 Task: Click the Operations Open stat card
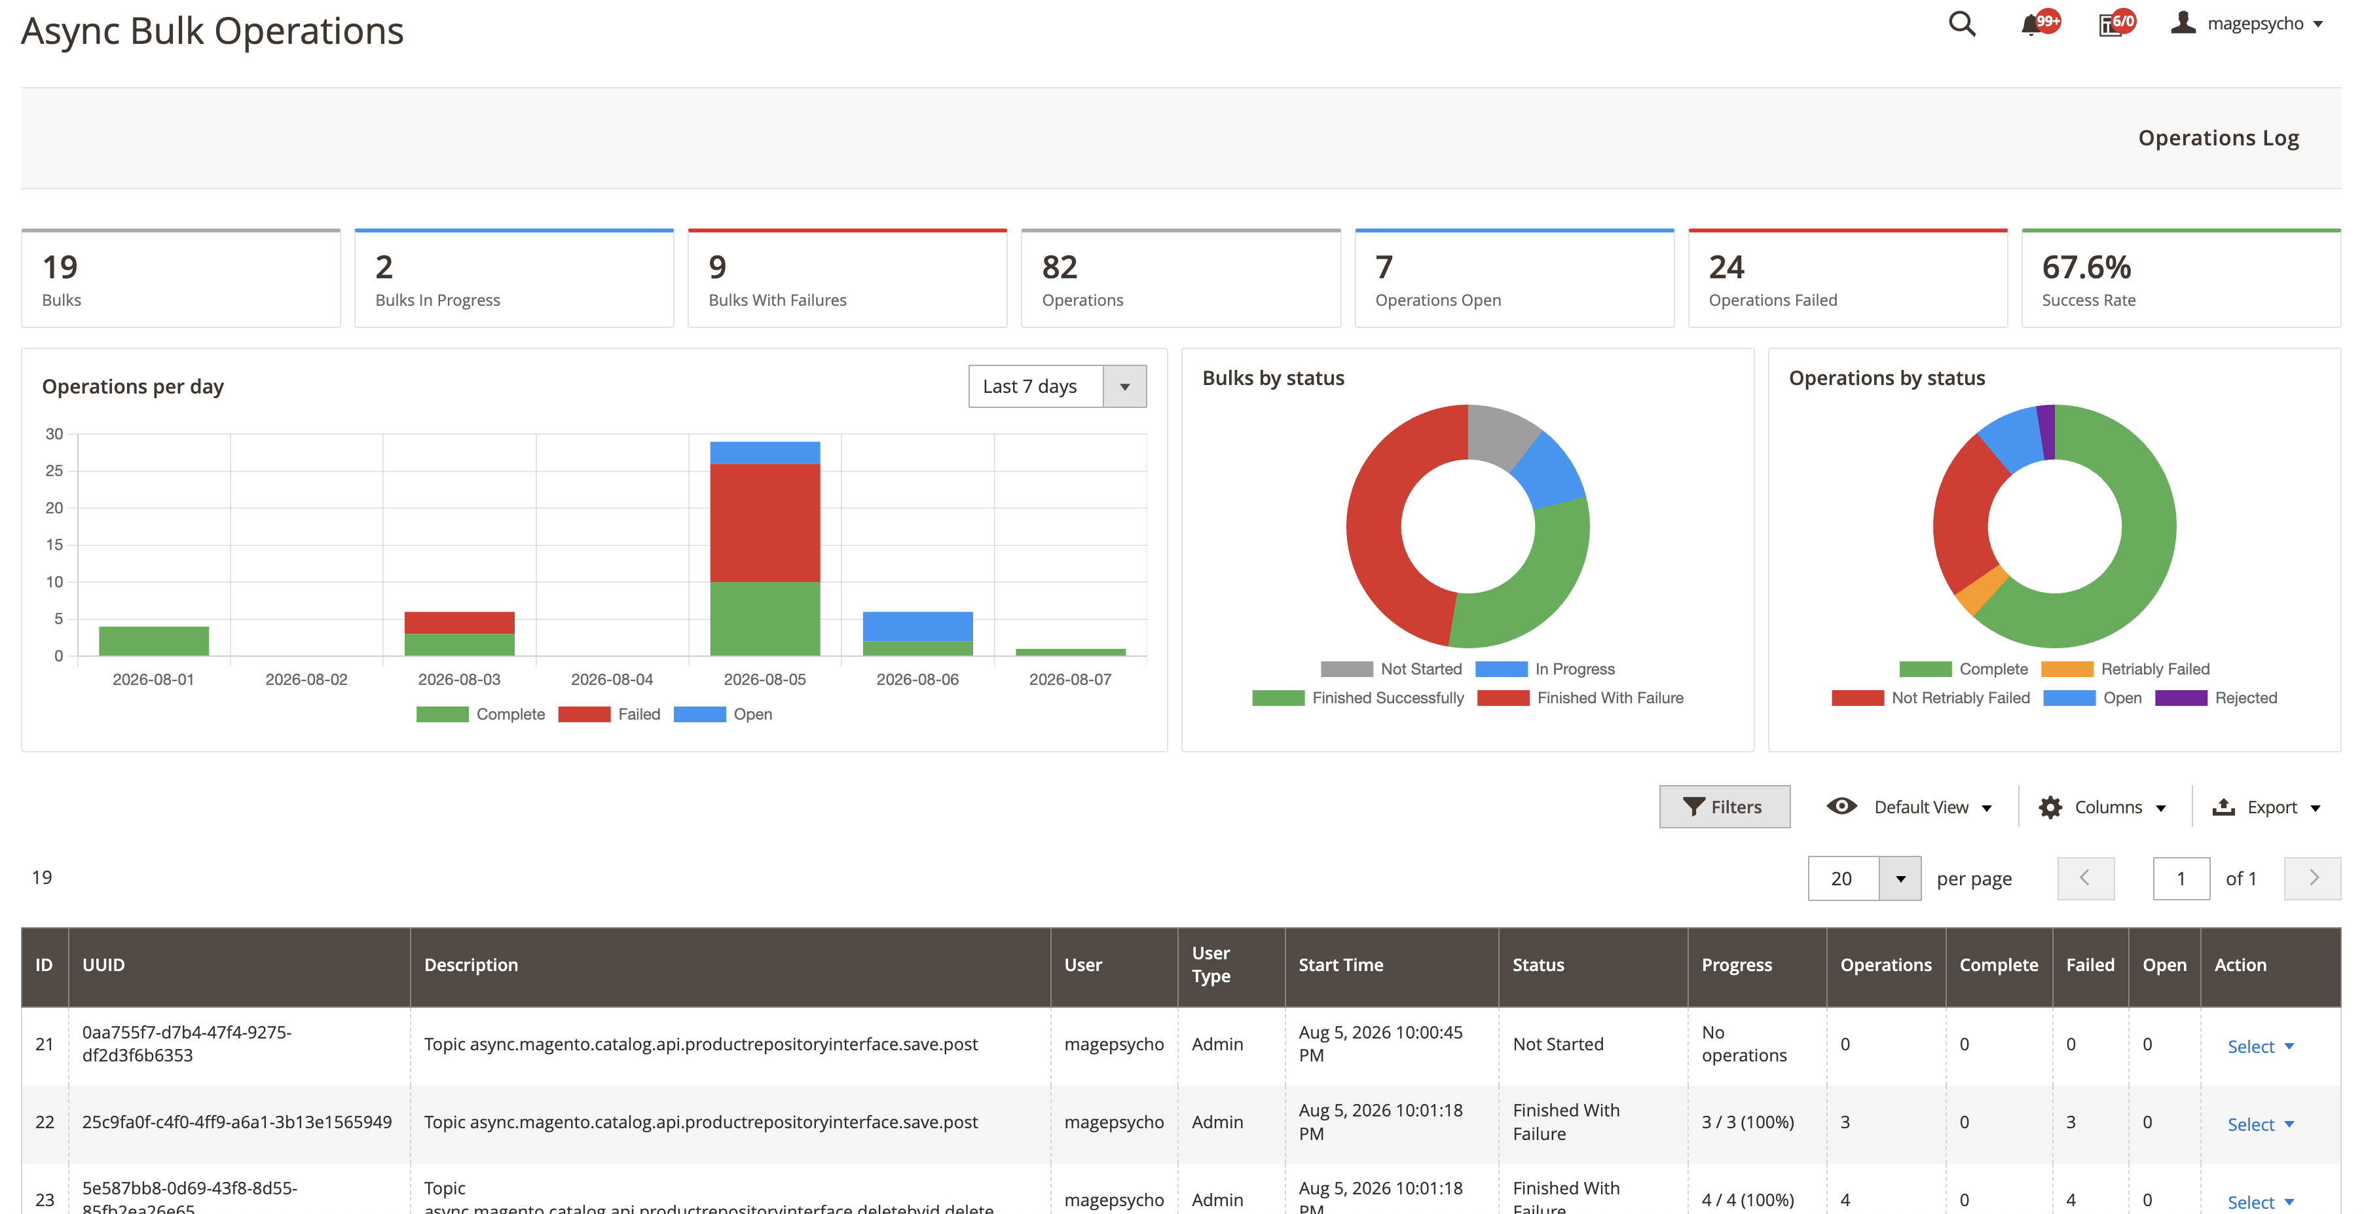click(1514, 278)
